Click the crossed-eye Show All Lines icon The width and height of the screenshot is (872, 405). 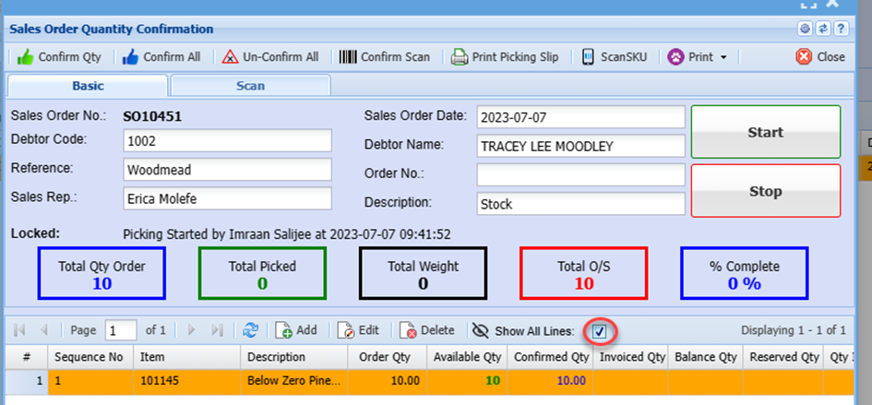(480, 331)
